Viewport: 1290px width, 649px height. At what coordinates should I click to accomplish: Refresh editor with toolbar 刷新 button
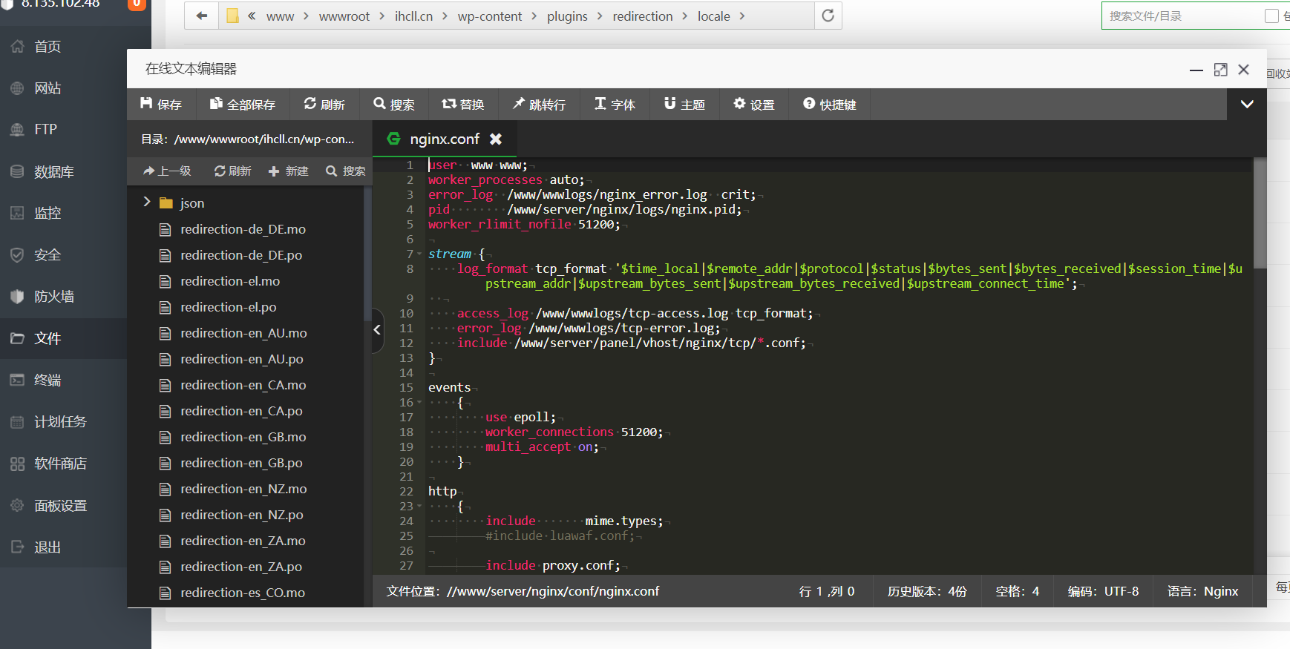pyautogui.click(x=324, y=105)
